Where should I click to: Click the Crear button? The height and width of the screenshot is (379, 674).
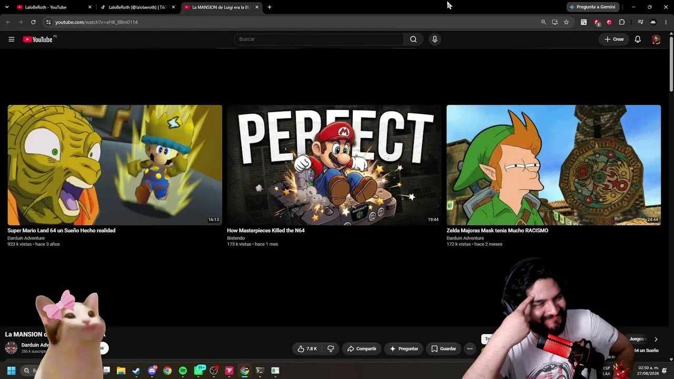[x=614, y=39]
